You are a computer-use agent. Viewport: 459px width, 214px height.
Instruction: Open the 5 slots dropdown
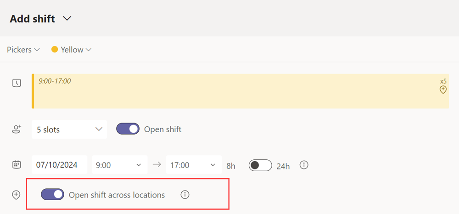point(69,130)
